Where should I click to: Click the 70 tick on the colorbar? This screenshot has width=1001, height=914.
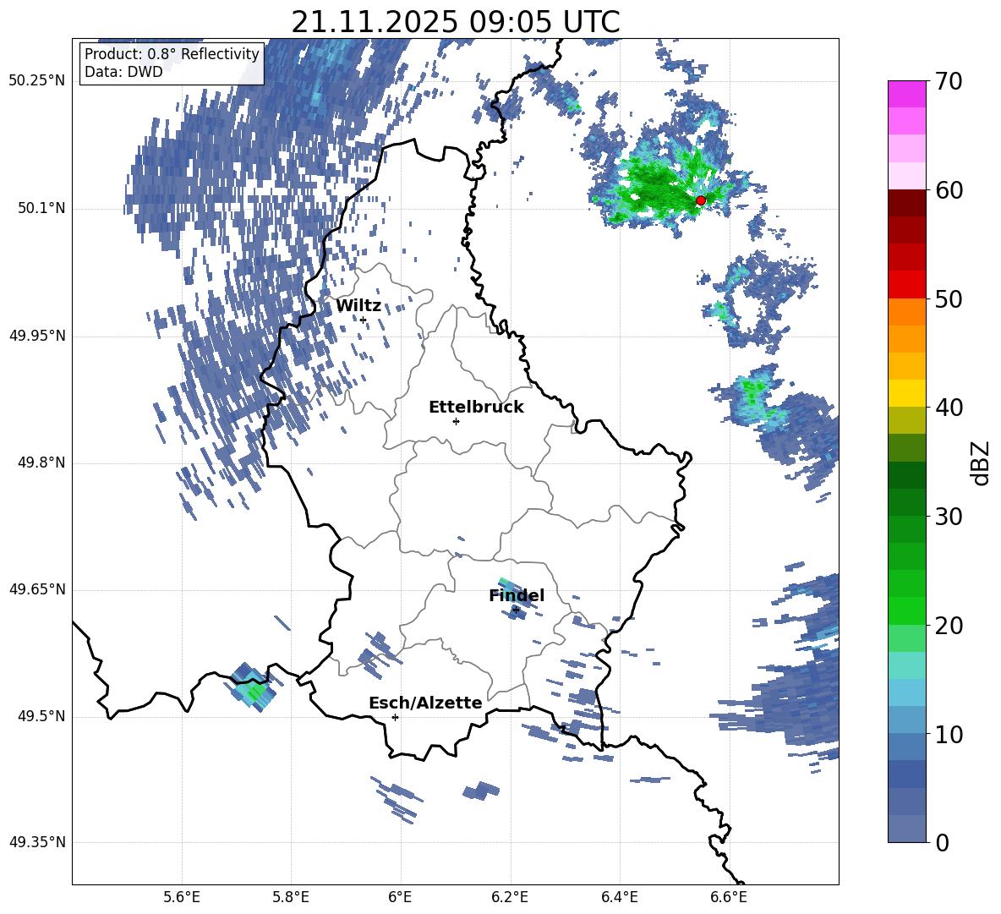click(949, 81)
